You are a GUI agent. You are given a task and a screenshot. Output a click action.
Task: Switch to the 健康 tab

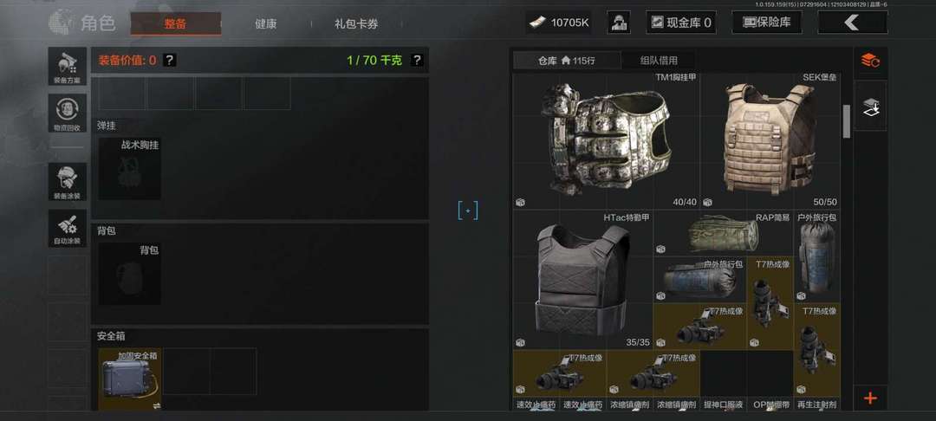point(266,24)
